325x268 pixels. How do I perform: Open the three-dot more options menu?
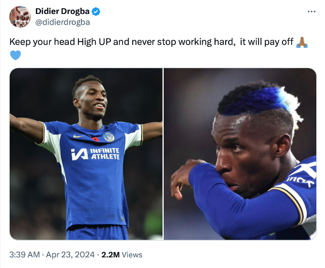pyautogui.click(x=311, y=12)
